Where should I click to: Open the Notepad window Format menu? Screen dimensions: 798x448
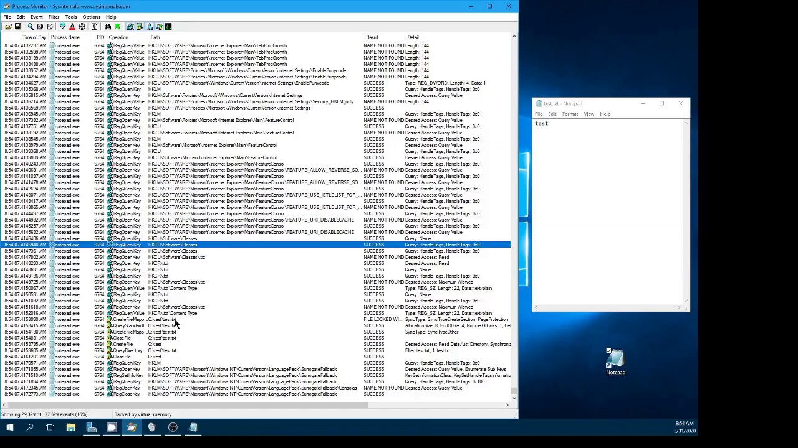pyautogui.click(x=570, y=114)
